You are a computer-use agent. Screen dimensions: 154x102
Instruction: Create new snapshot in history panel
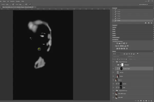click(x=149, y=23)
